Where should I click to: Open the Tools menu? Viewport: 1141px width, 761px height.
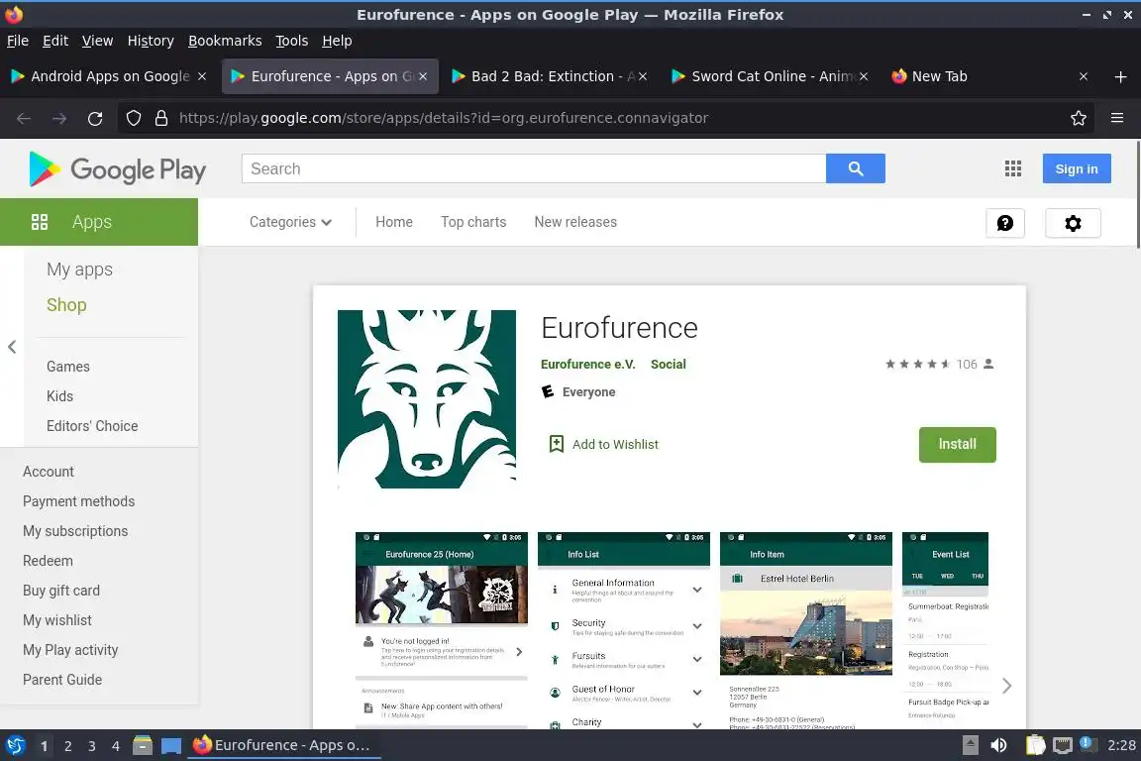292,41
